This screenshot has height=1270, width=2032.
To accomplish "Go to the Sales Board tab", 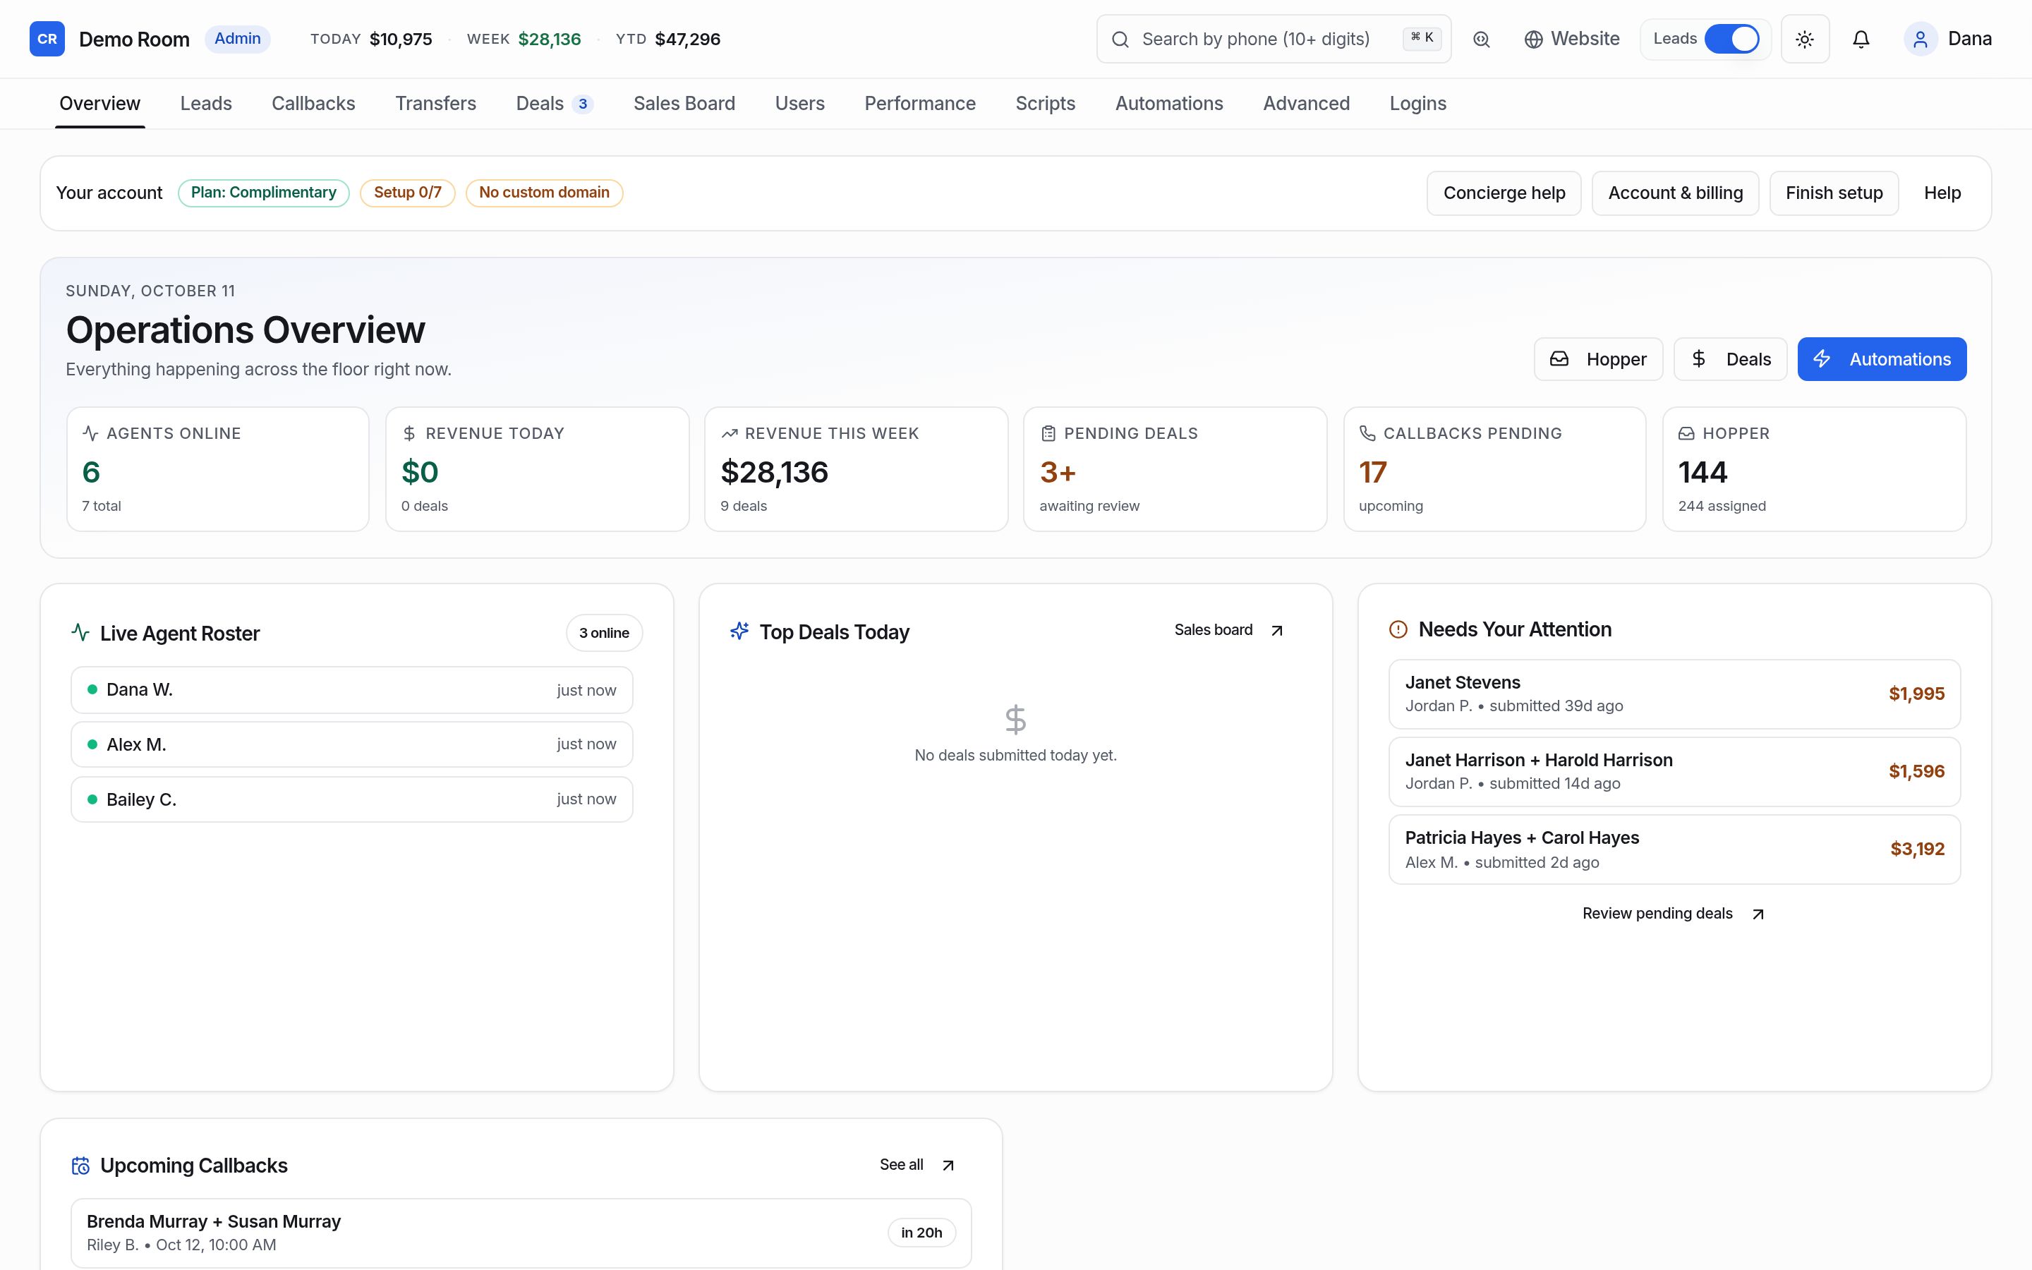I will point(684,103).
